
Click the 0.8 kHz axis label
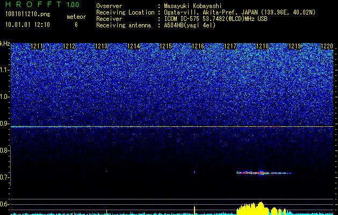click(x=5, y=150)
